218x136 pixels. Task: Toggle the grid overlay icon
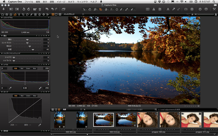pyautogui.click(x=160, y=9)
